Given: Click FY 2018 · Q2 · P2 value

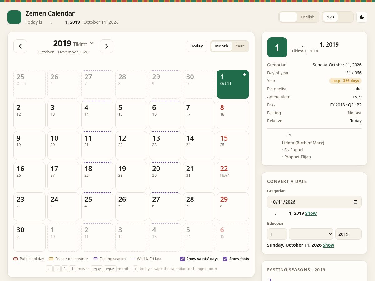Looking at the screenshot, I should tap(346, 105).
